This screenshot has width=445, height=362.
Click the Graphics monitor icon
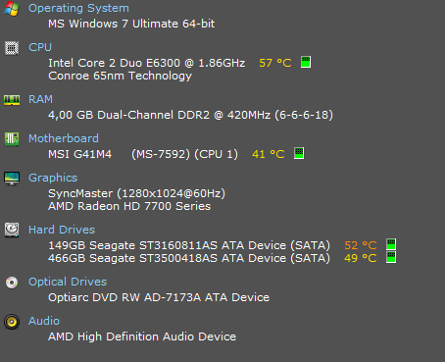click(x=12, y=179)
